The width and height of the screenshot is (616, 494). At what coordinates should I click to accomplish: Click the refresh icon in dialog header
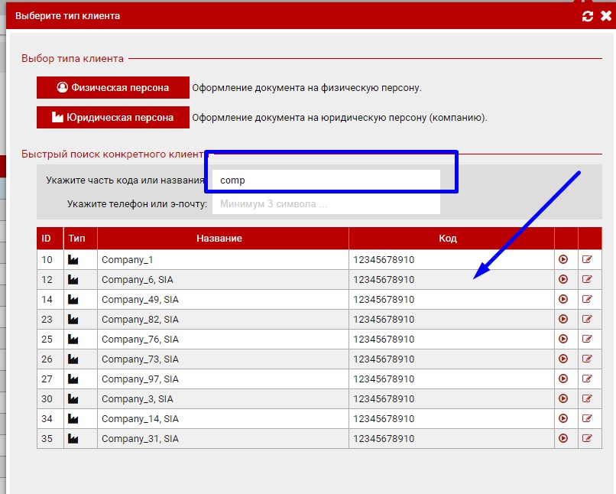click(587, 16)
